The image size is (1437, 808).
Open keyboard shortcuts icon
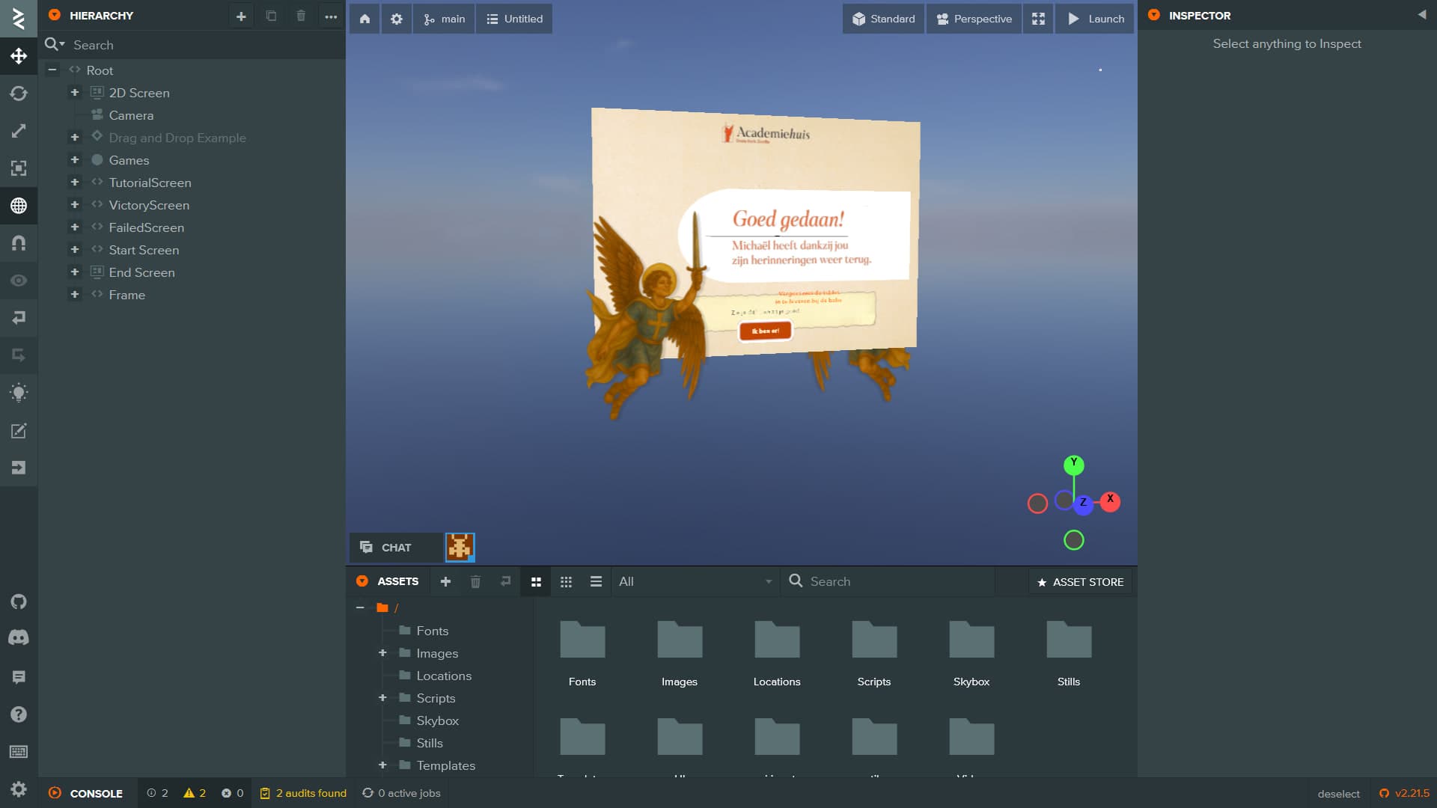[x=19, y=752]
